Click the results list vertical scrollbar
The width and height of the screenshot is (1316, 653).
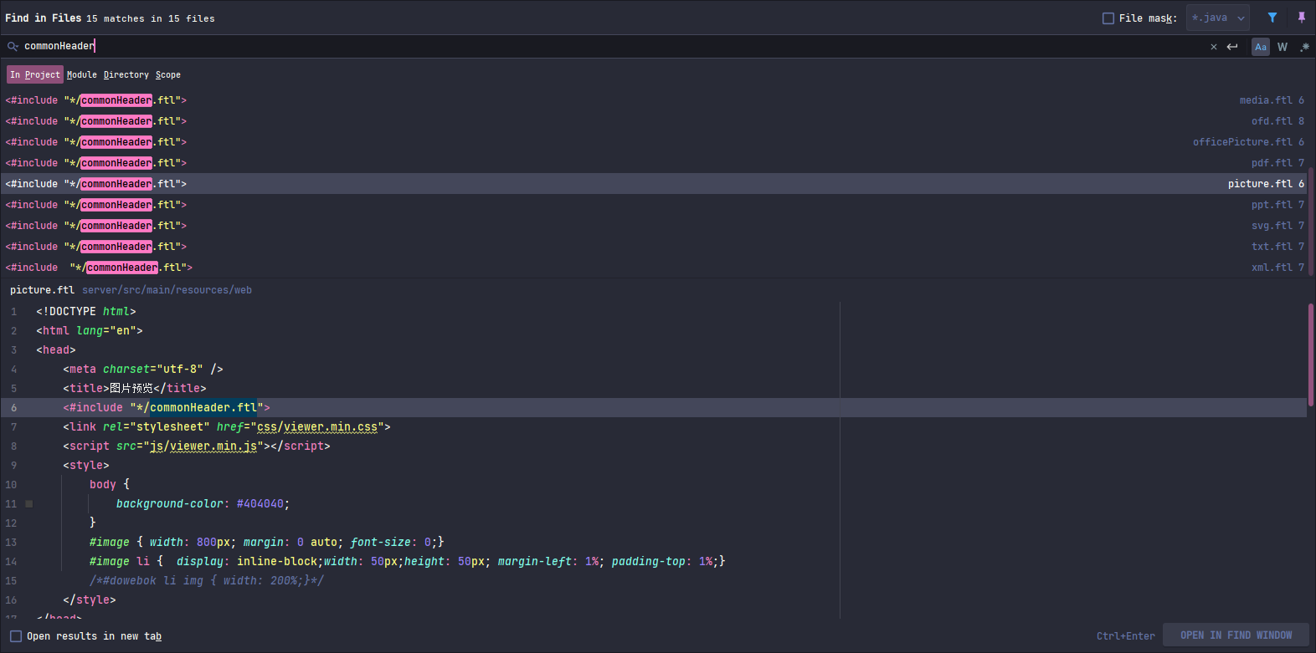(1311, 221)
